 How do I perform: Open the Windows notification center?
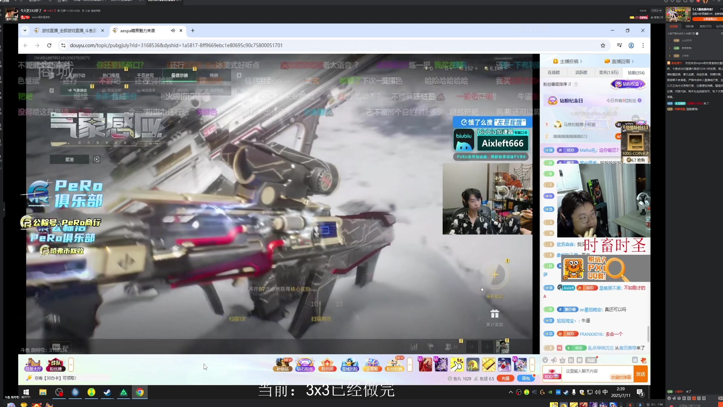click(x=640, y=393)
